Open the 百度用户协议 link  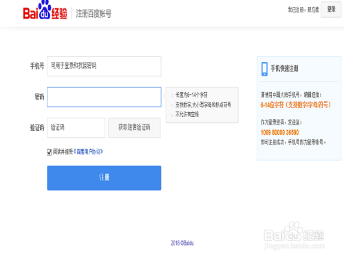88,151
